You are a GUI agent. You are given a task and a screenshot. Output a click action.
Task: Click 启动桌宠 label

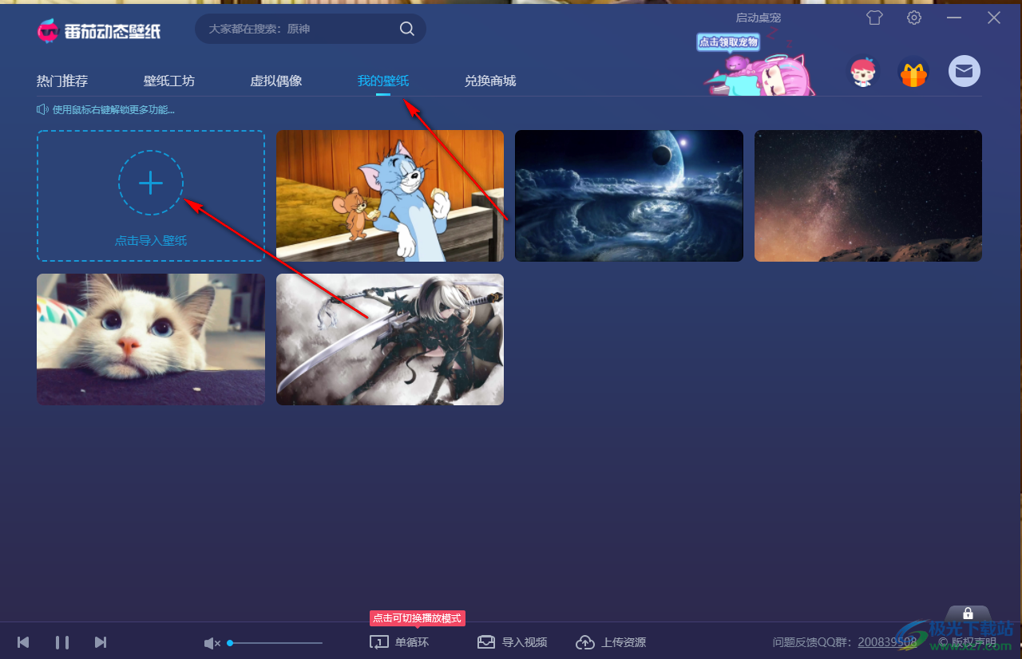(759, 17)
